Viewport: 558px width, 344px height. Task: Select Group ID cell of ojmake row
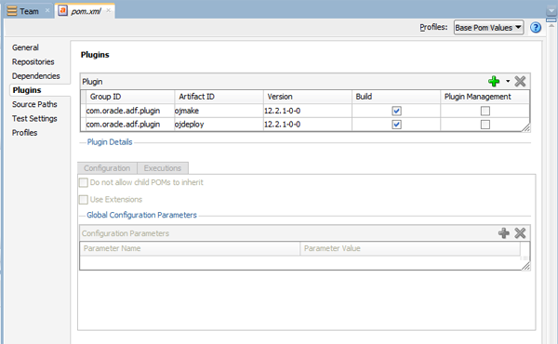pyautogui.click(x=130, y=111)
